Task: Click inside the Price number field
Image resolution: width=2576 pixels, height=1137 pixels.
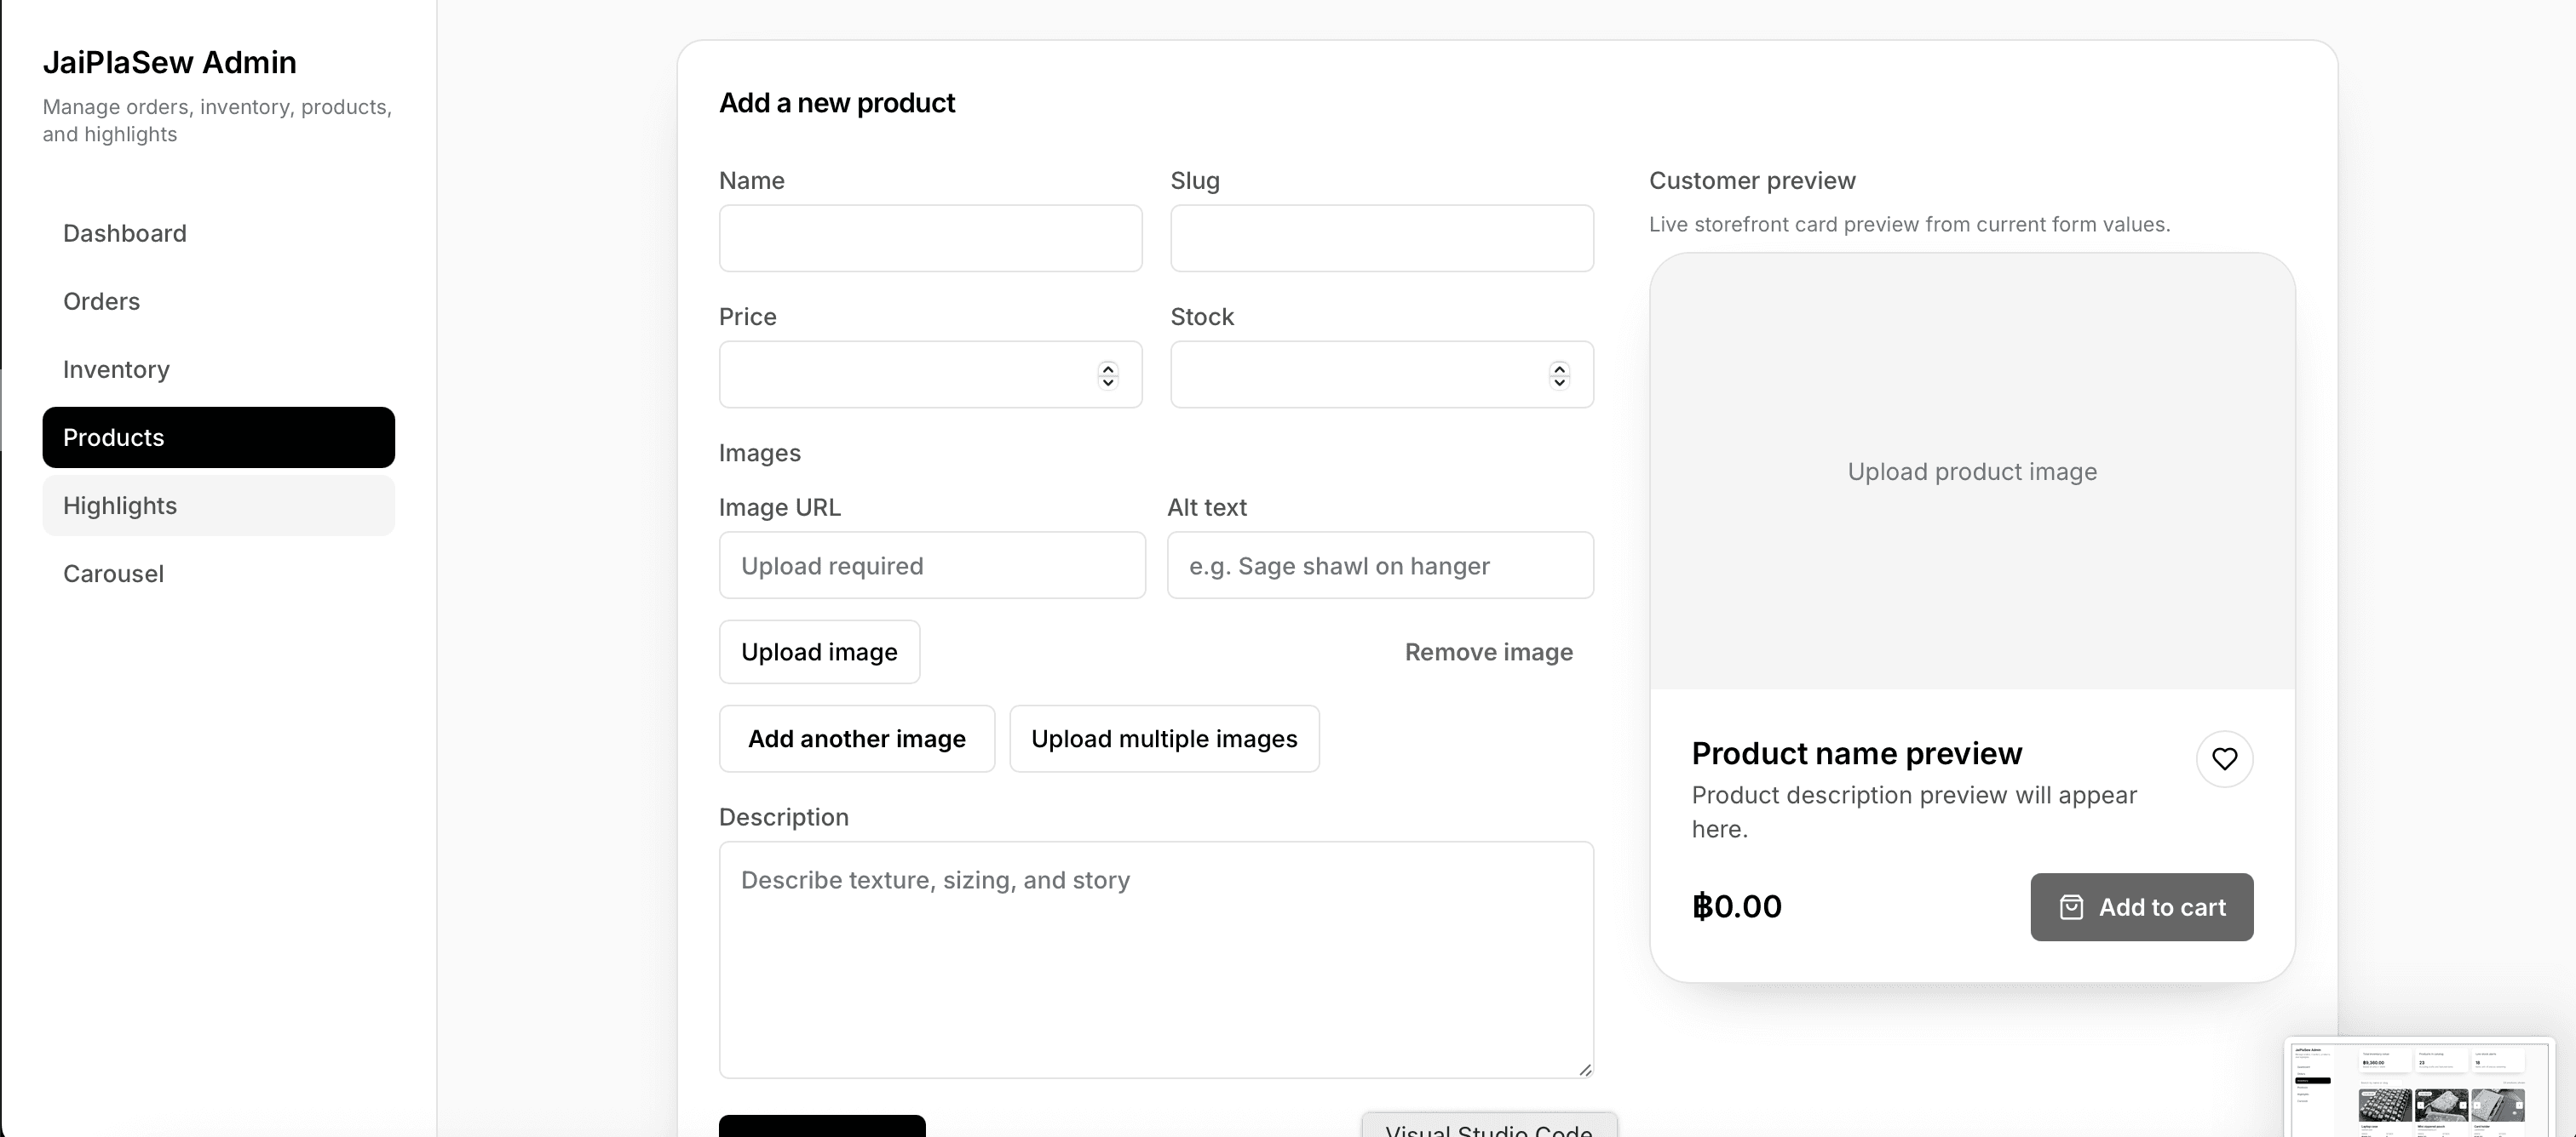Action: click(x=930, y=374)
